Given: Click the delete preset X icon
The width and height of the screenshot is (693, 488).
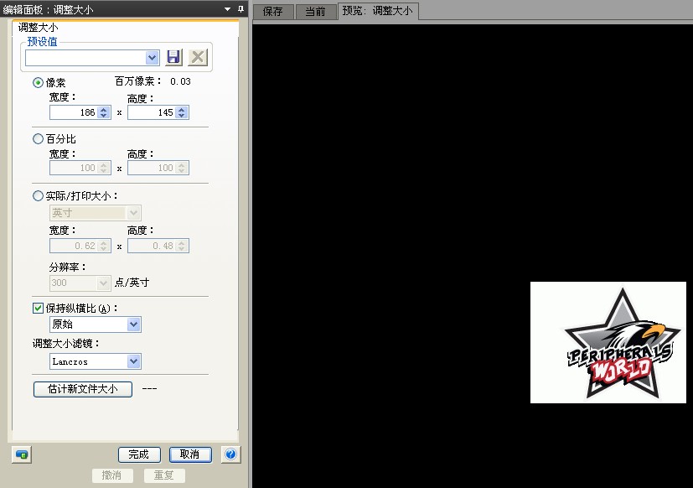Looking at the screenshot, I should coord(197,57).
